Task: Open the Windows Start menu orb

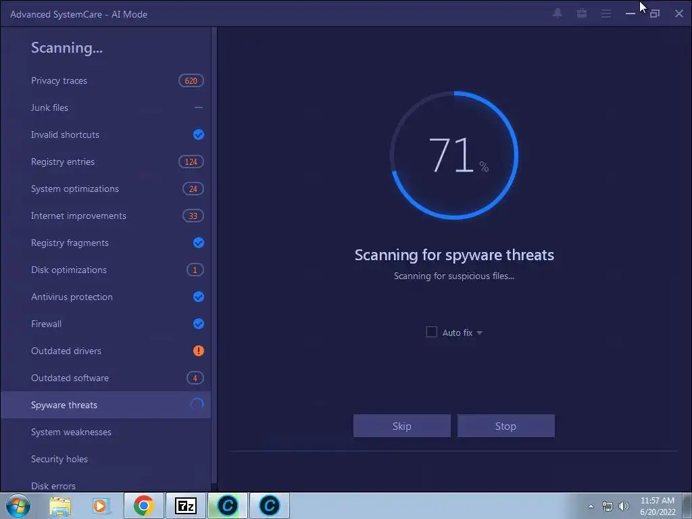Action: (x=18, y=505)
